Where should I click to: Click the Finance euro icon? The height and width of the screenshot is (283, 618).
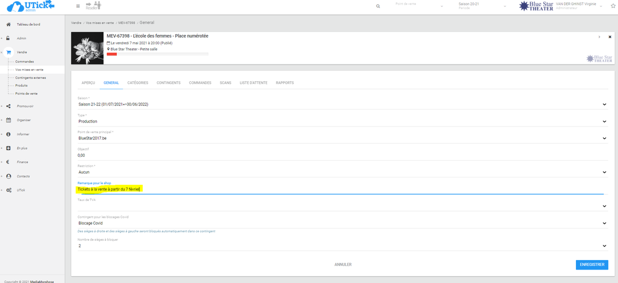8,162
